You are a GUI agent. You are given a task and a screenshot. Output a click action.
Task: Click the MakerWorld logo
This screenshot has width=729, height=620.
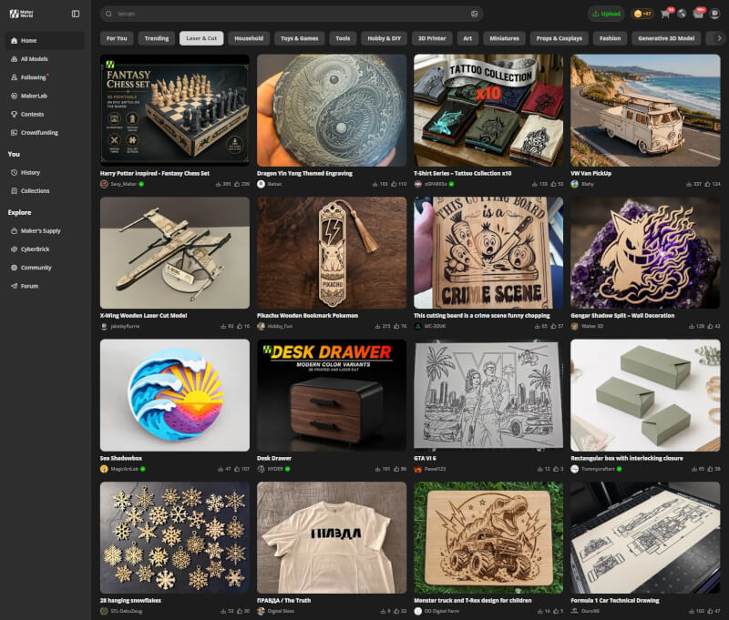[22, 14]
